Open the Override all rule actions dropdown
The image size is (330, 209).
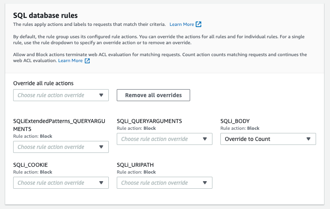pyautogui.click(x=61, y=95)
